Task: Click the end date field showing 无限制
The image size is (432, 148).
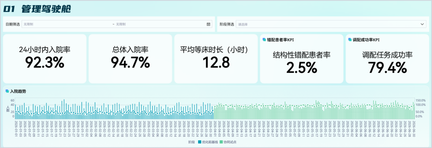Action: (x=160, y=24)
